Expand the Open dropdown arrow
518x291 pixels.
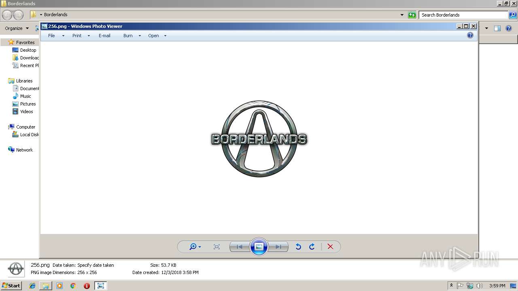pos(165,36)
